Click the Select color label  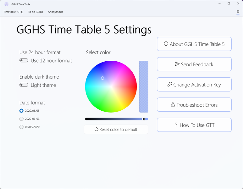point(98,53)
